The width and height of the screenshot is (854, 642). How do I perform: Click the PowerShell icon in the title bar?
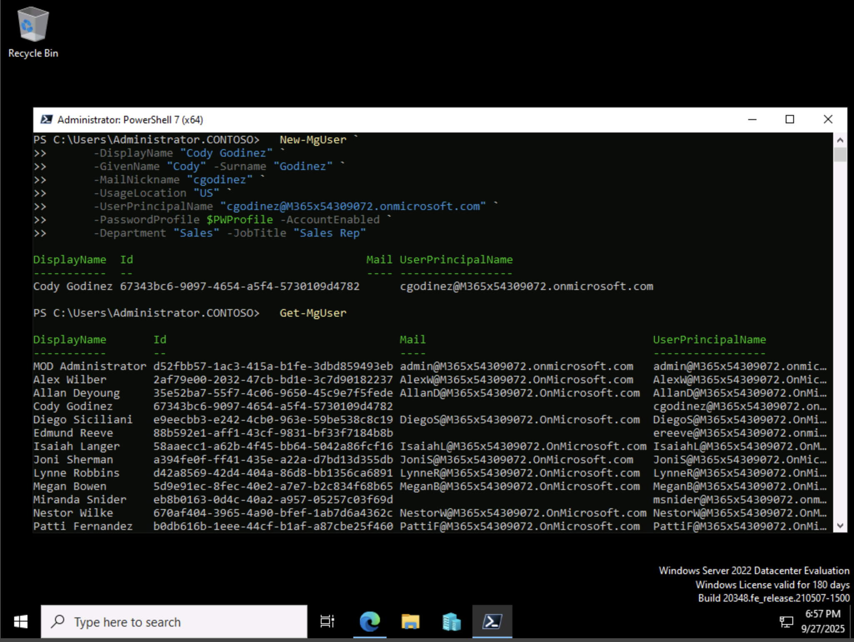(x=47, y=120)
